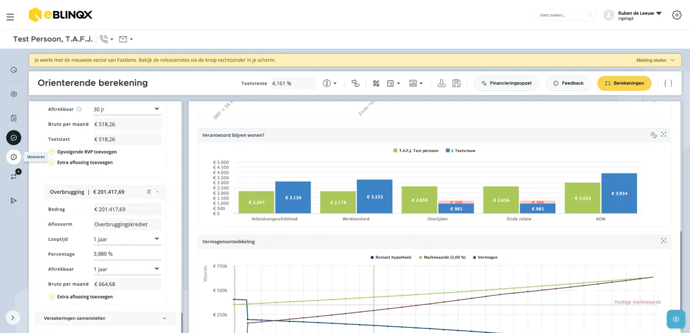Click the Percentage 3,960 % field
The image size is (690, 333).
click(126, 254)
